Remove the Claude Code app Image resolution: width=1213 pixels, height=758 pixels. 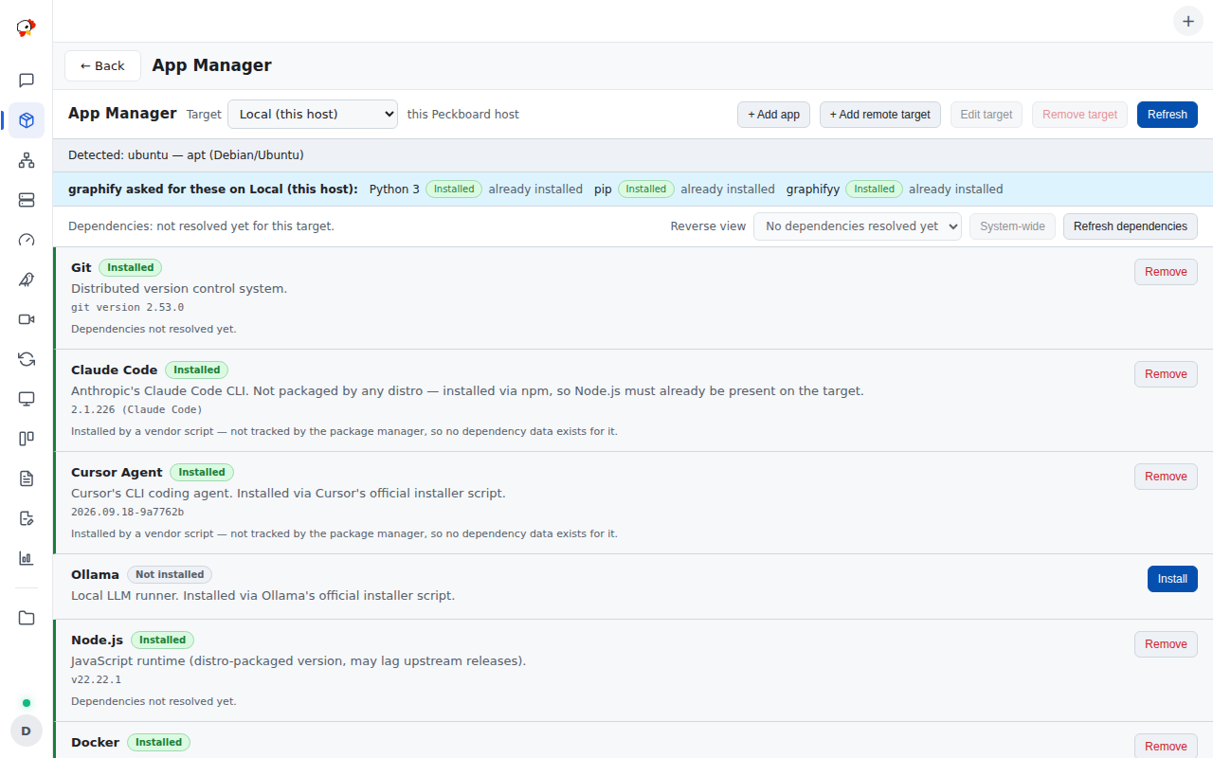[1166, 374]
